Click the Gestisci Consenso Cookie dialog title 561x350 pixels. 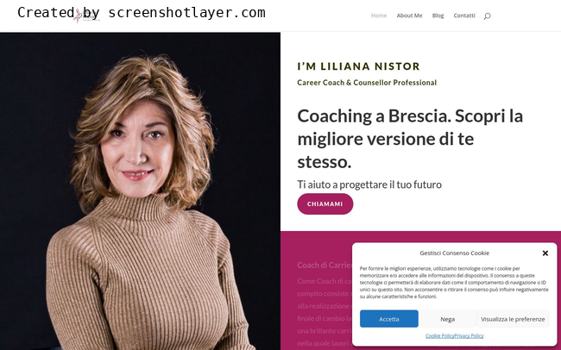click(x=454, y=253)
